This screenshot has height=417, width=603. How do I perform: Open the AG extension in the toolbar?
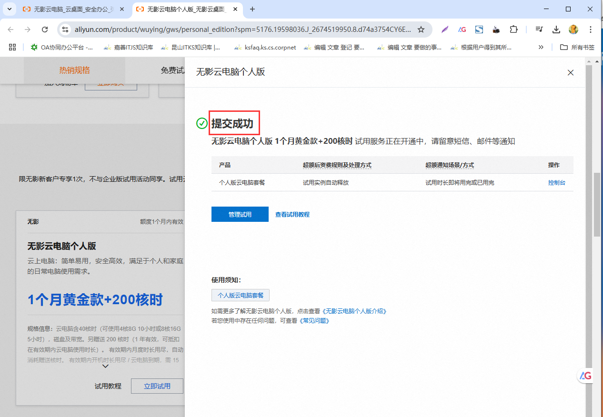click(x=462, y=30)
